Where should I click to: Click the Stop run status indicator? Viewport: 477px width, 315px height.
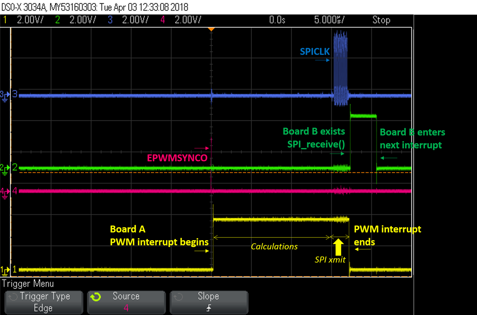click(x=381, y=20)
